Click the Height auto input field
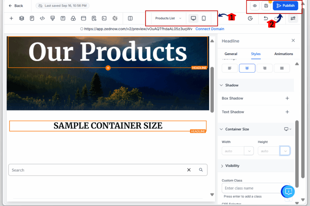The image size is (310, 206). (269, 151)
